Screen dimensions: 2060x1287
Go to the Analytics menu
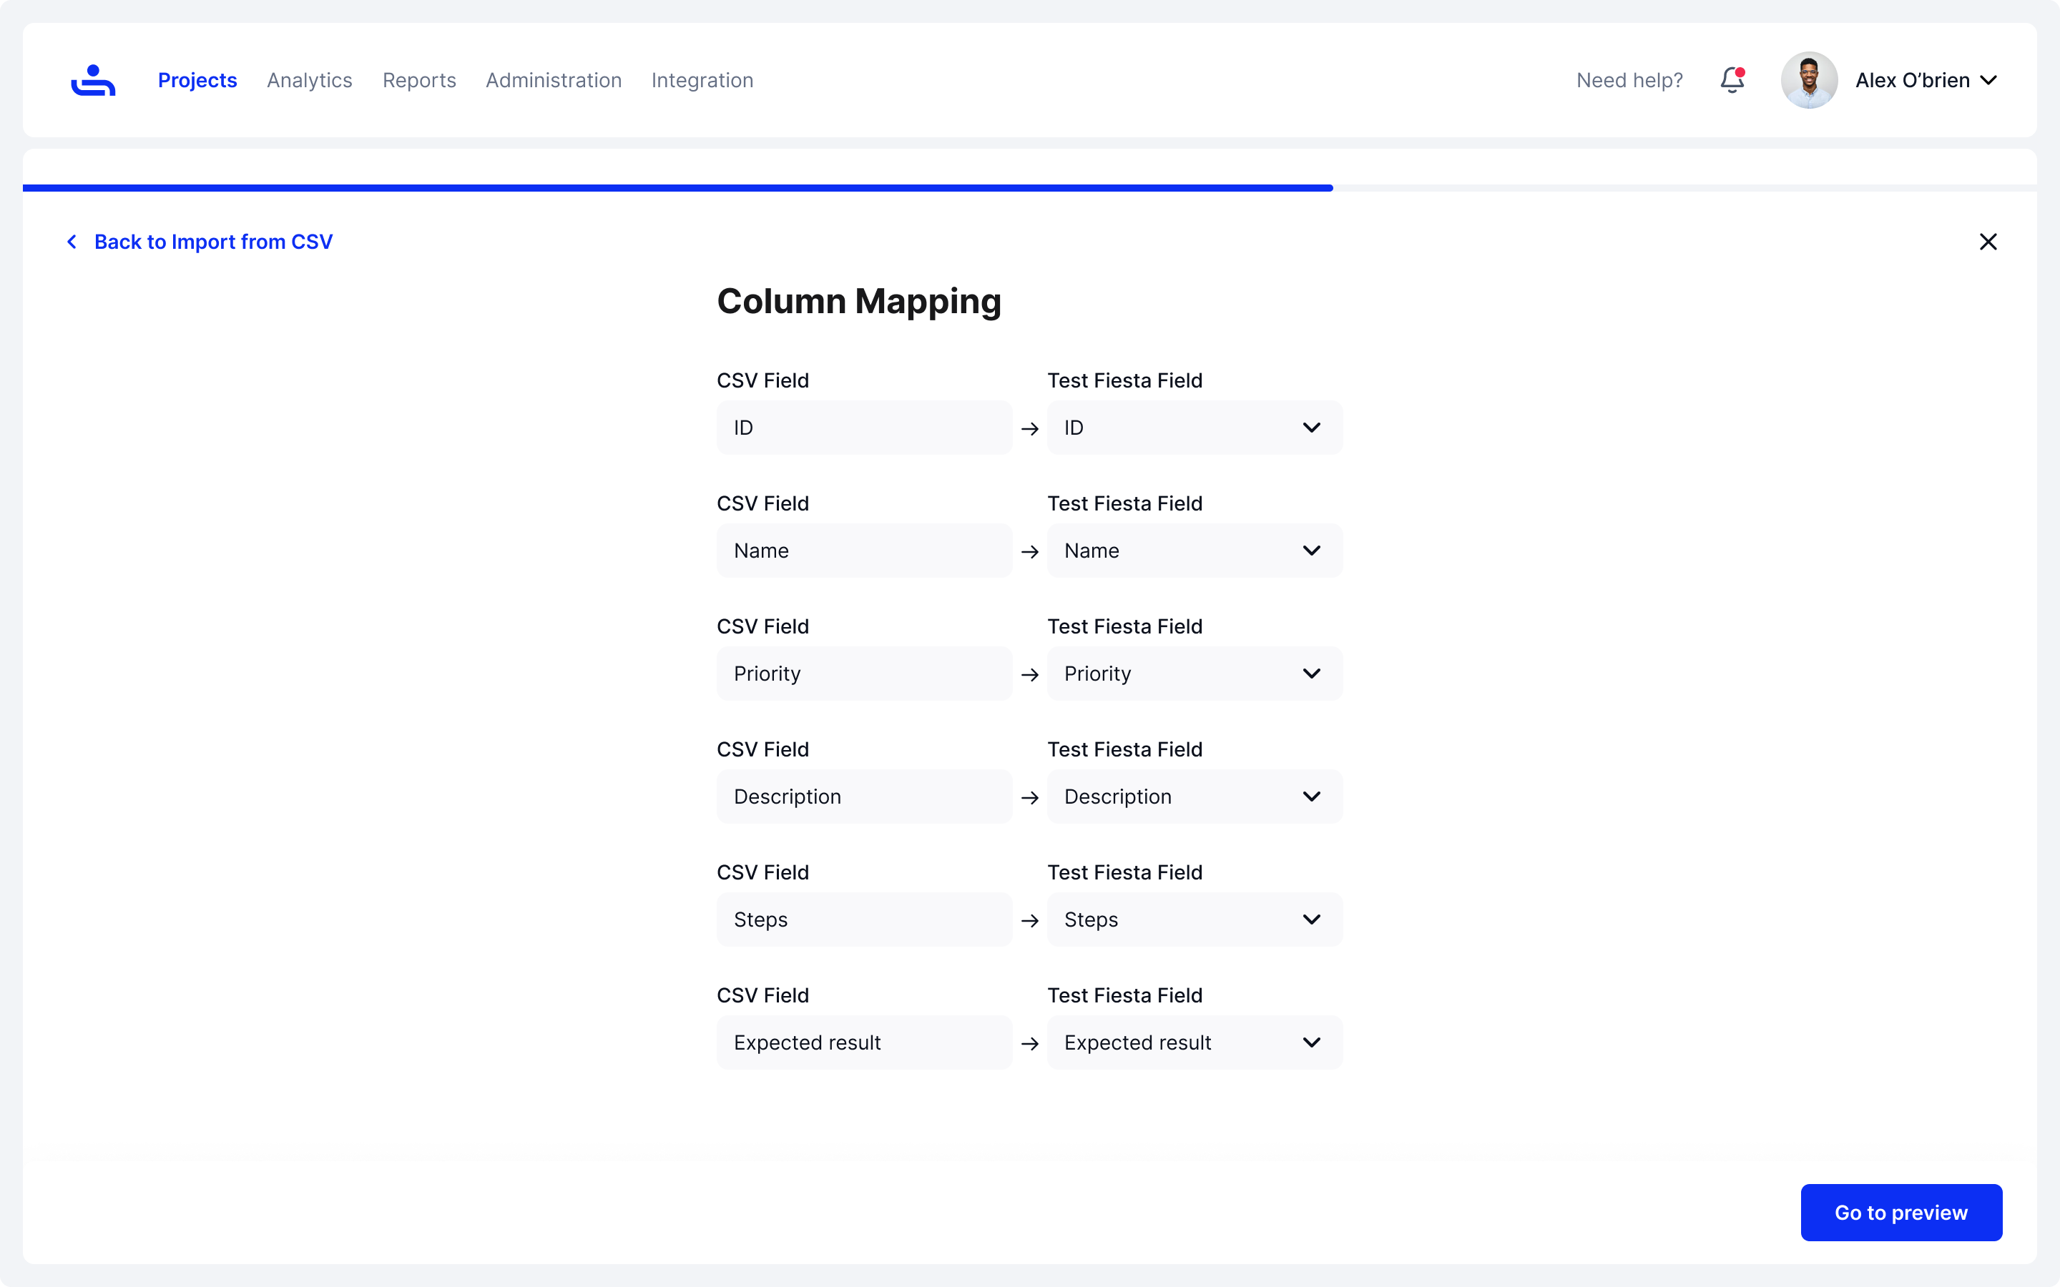click(309, 80)
